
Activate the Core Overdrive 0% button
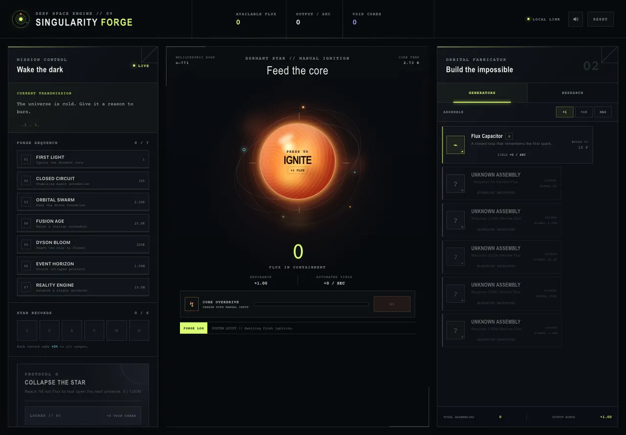point(392,304)
